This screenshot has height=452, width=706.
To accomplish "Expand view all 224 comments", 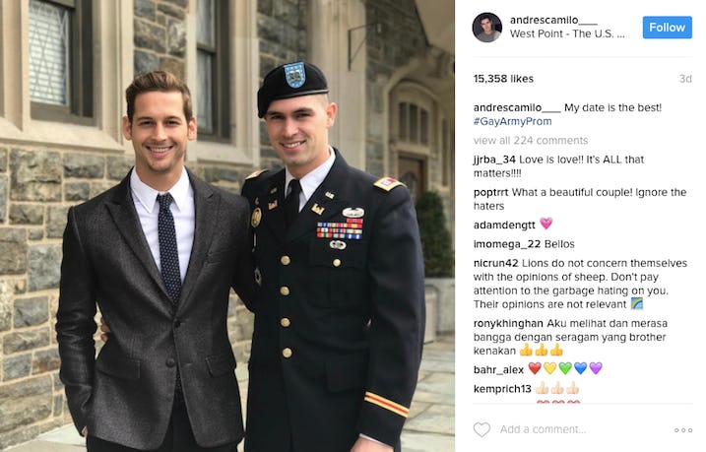I will coord(531,141).
